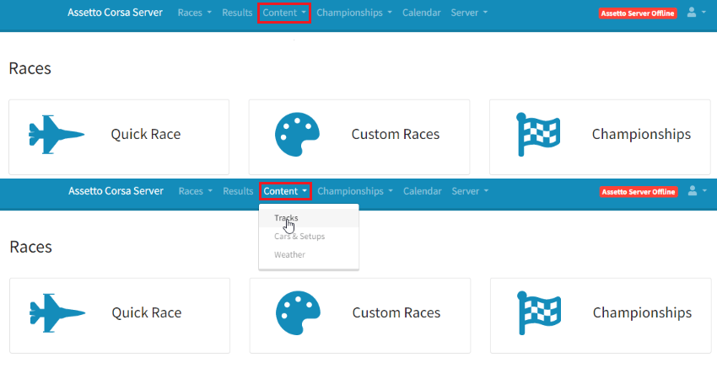This screenshot has width=717, height=368.
Task: Open the Results link in the upper navbar
Action: (x=237, y=13)
